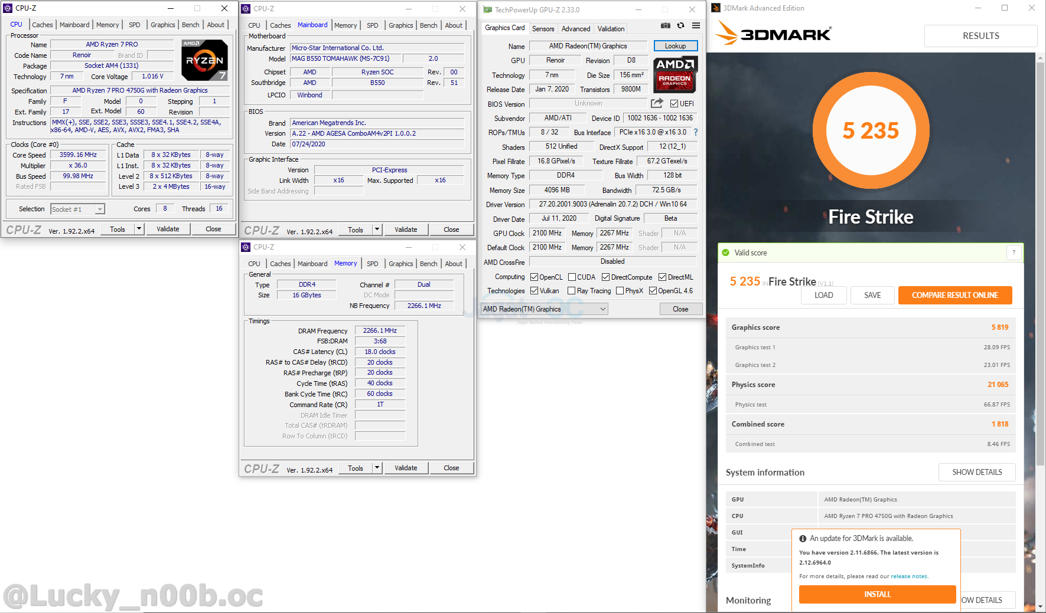Toggle the DirectML checkbox

[x=663, y=277]
